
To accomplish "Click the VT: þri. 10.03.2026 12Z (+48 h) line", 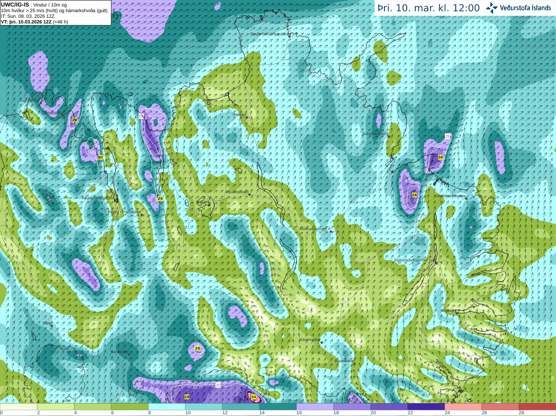I will pos(34,22).
